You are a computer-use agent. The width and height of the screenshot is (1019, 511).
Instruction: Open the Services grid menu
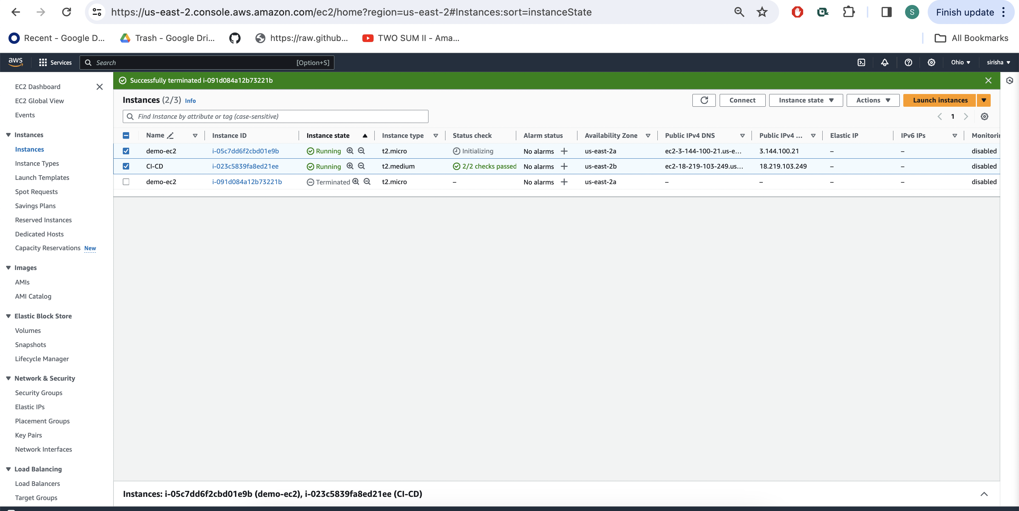pos(55,63)
